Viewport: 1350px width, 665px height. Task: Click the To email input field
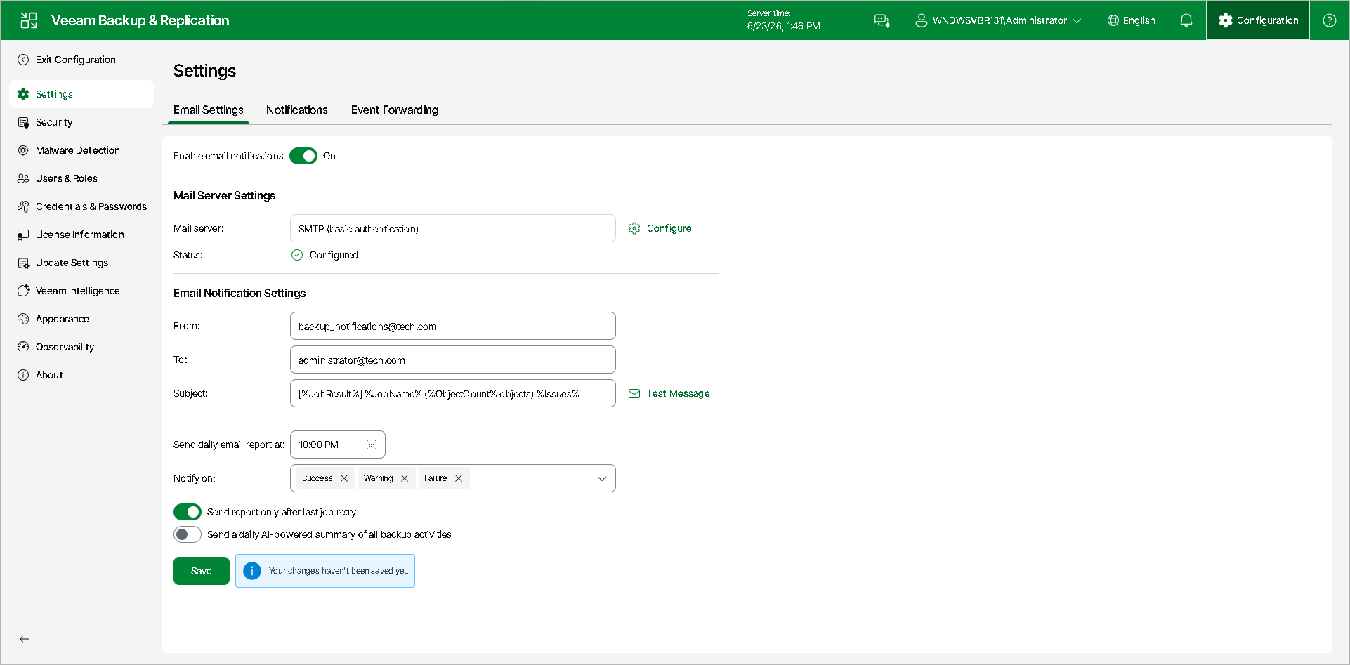point(453,360)
